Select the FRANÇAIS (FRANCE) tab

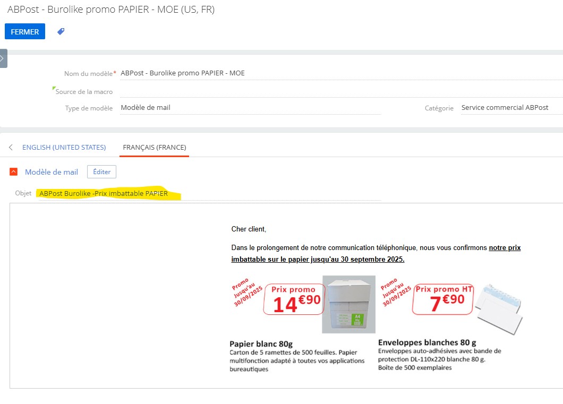click(155, 148)
